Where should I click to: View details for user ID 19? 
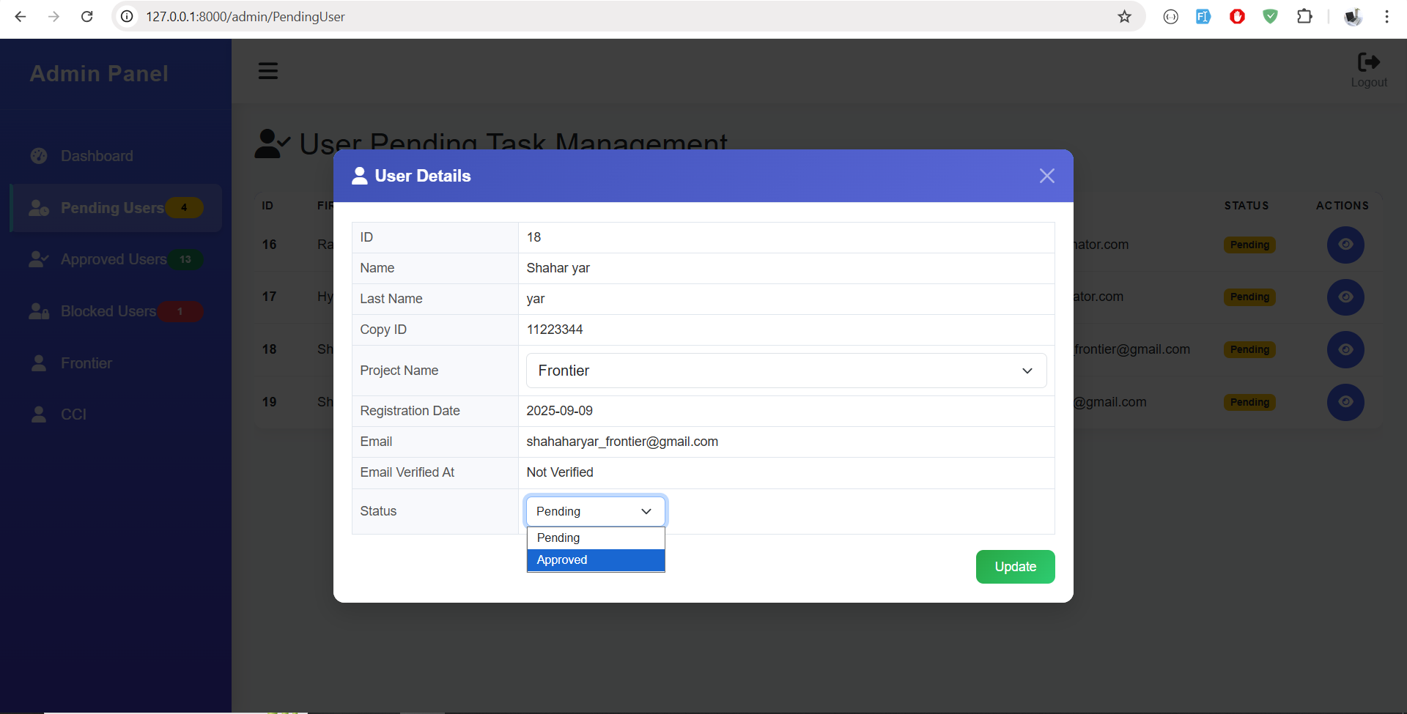[1345, 402]
